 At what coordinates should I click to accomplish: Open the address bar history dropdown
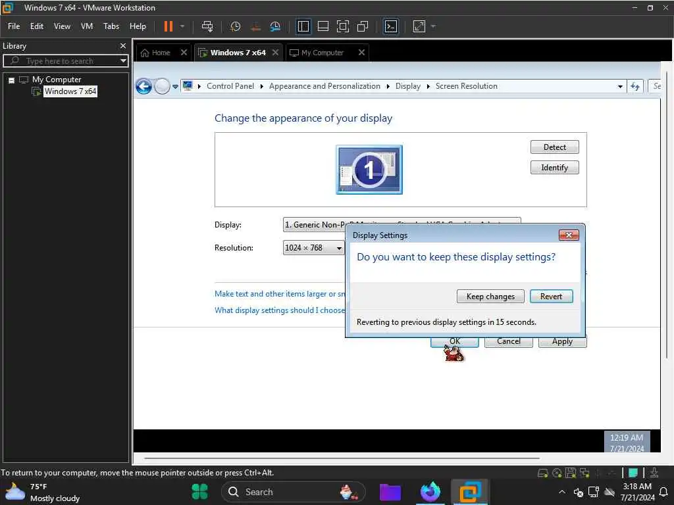click(620, 87)
